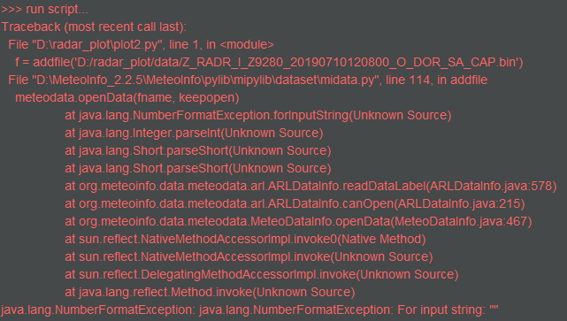Click the midata.py line 114 file reference
Viewport: 567px width, 321px height.
(x=248, y=80)
